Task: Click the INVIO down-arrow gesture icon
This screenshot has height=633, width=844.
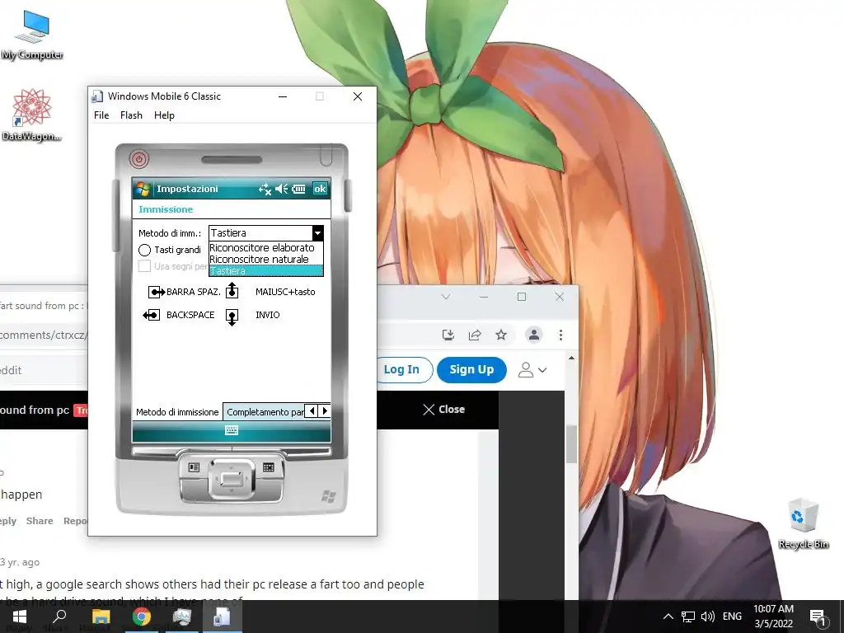Action: (x=232, y=317)
